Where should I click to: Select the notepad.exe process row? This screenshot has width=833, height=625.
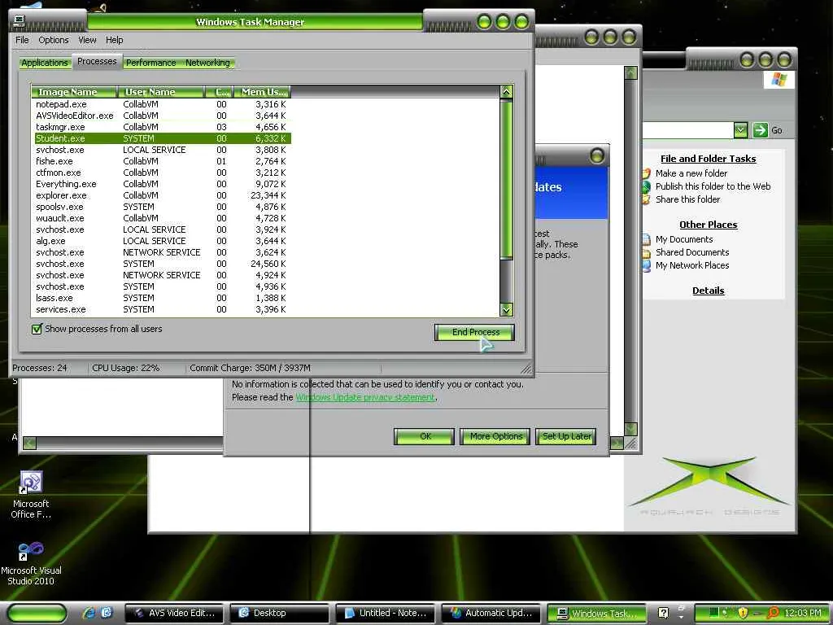[x=162, y=104]
